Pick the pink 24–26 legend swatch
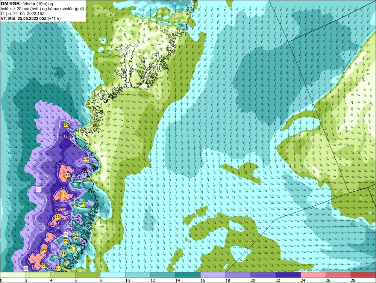 313,275
